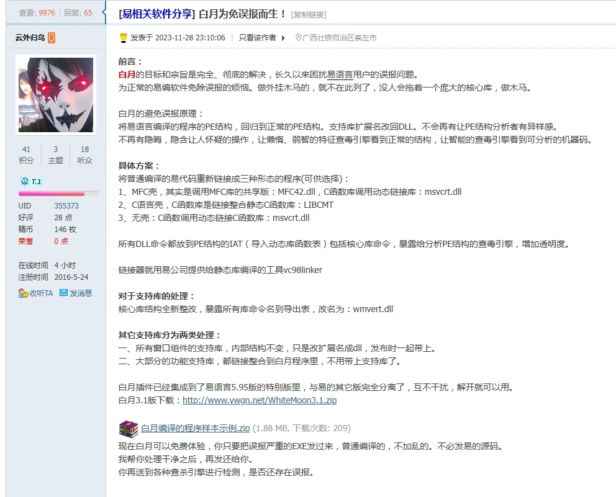View the user's 3 主题 threads
The image size is (616, 497).
pyautogui.click(x=55, y=154)
